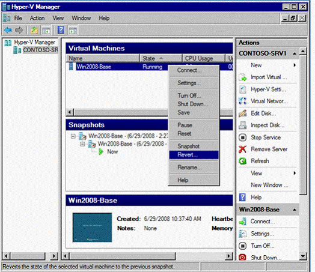Screen dimensions: 315x272
Task: Open the Window menu
Action: 81,18
